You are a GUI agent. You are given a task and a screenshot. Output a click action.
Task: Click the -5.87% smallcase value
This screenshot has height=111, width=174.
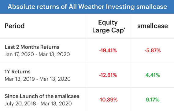click(153, 51)
